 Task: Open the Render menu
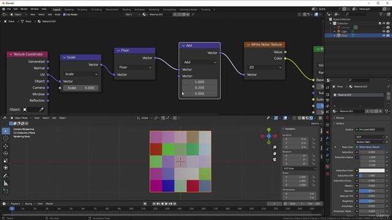24,9
